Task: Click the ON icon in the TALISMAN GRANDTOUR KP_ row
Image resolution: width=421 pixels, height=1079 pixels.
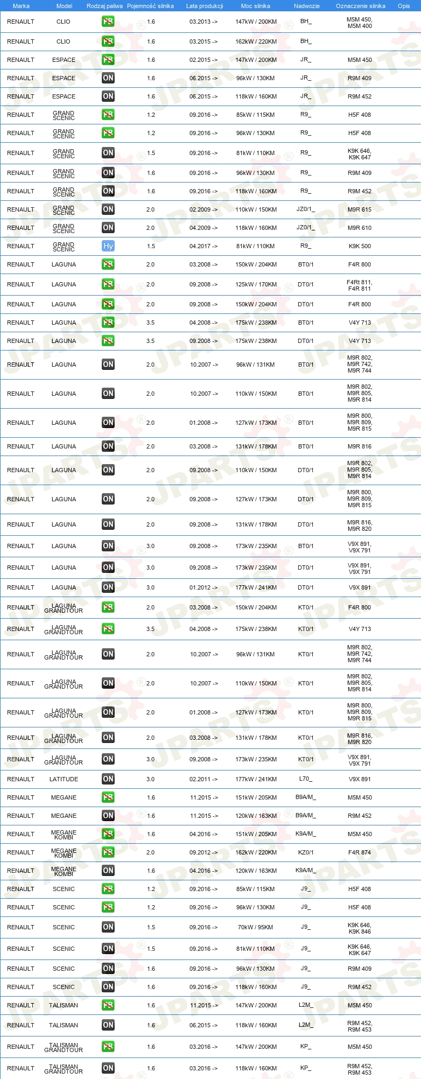Action: click(108, 1068)
